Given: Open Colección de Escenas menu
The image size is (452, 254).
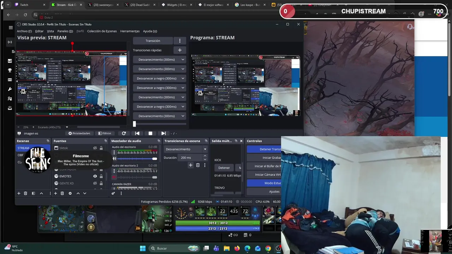Looking at the screenshot, I should pyautogui.click(x=102, y=31).
